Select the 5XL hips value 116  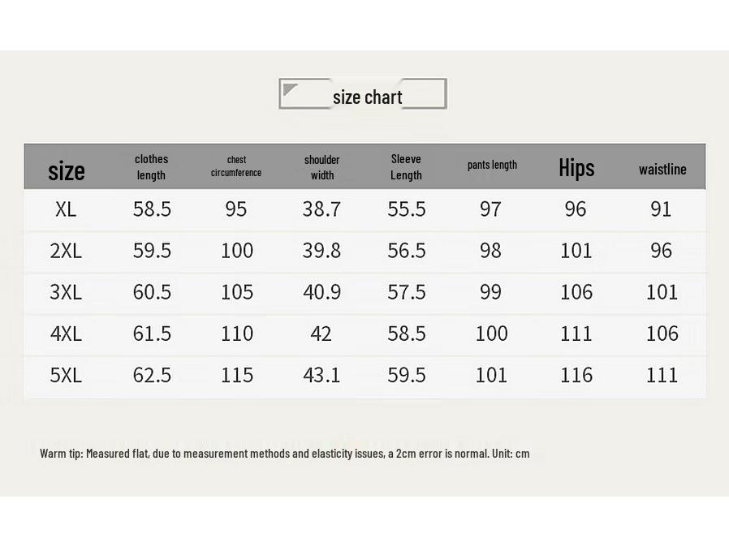pos(576,375)
